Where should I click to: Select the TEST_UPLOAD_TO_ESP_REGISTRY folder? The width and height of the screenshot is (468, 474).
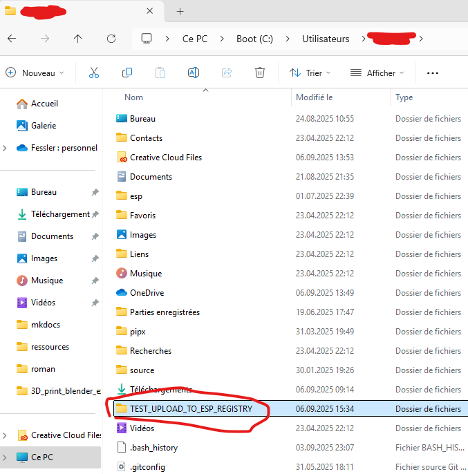point(191,409)
